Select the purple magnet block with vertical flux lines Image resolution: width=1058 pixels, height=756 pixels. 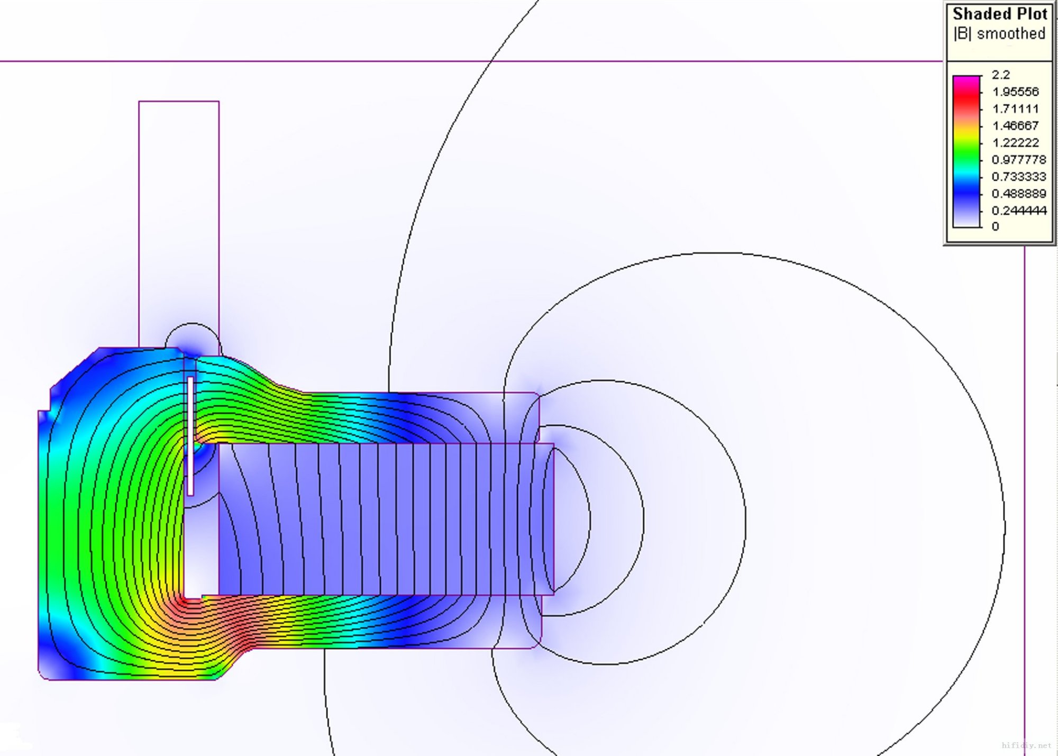point(386,519)
